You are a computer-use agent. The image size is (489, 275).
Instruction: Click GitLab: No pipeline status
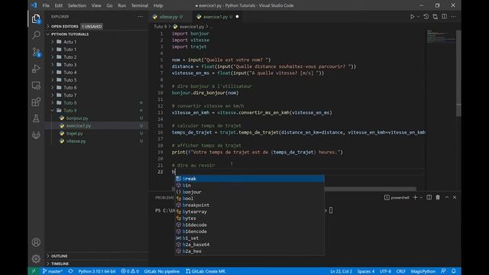coord(161,271)
